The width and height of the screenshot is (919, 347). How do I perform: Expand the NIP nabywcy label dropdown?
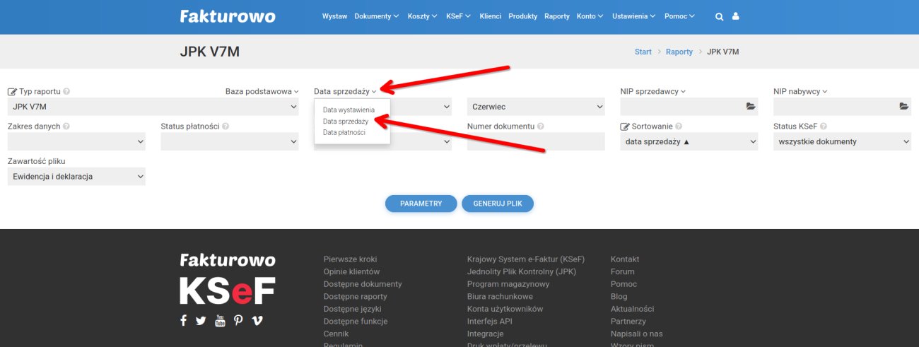(800, 91)
